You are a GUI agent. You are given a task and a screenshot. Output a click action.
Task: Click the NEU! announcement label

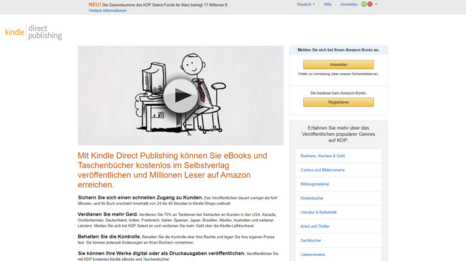click(95, 5)
